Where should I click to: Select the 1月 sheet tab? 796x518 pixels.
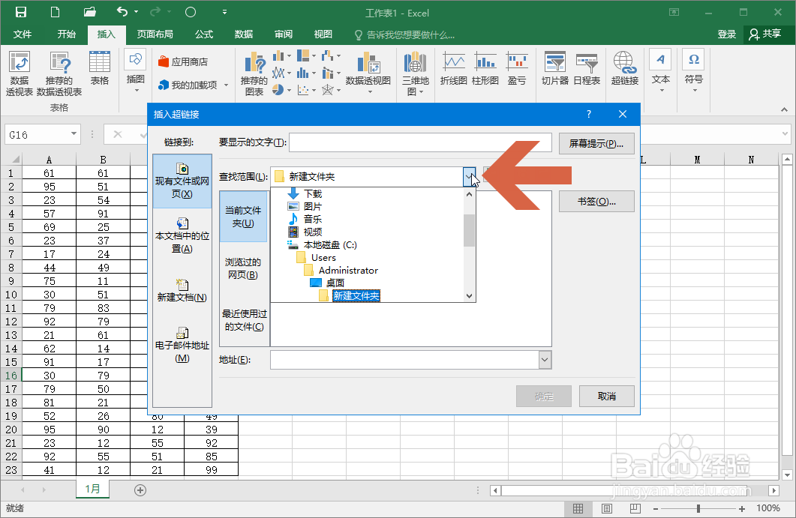coord(92,489)
